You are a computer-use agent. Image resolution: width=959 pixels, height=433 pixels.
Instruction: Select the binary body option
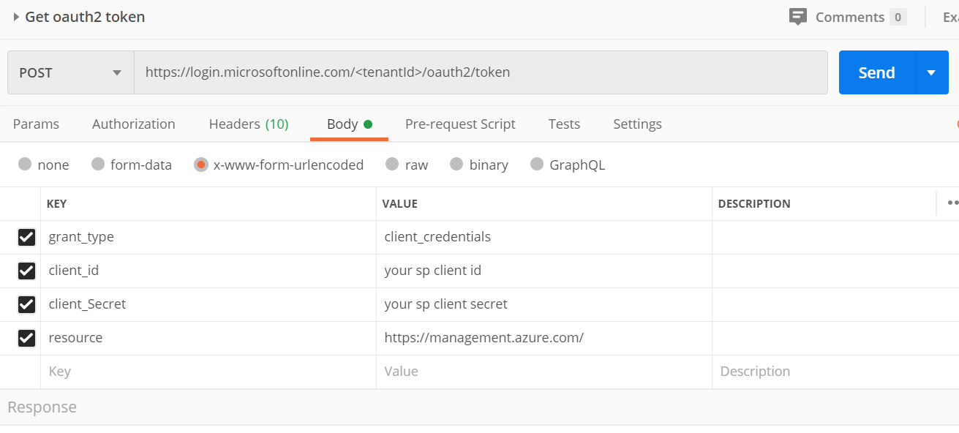(x=456, y=165)
